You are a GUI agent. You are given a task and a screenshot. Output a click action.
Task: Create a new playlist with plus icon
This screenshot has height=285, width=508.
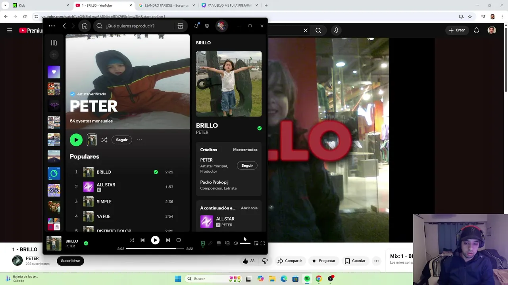[x=54, y=55]
